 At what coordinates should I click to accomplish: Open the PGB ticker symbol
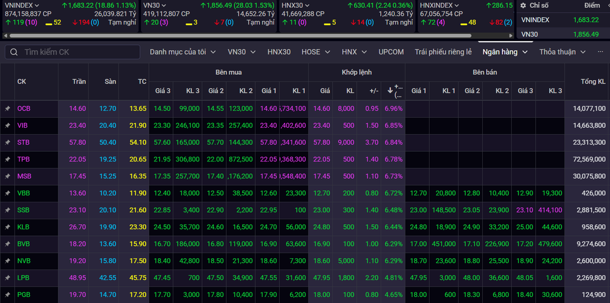[23, 295]
